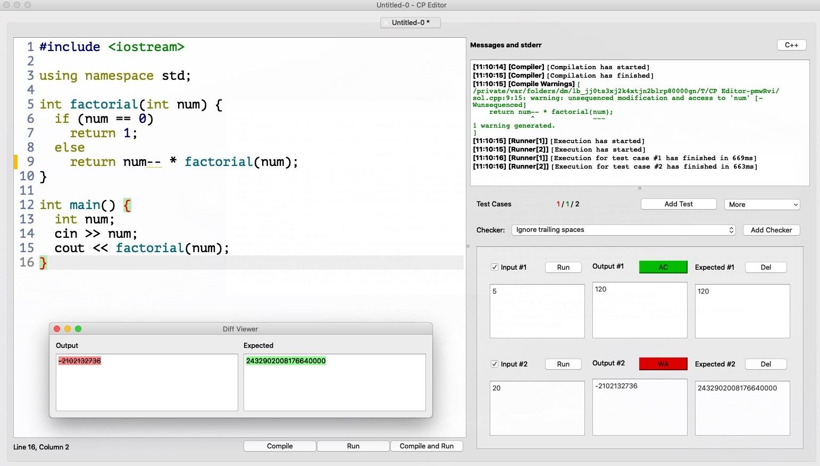The height and width of the screenshot is (466, 820).
Task: Click the Expected #2 field with 2432902008176640000
Action: coord(742,408)
